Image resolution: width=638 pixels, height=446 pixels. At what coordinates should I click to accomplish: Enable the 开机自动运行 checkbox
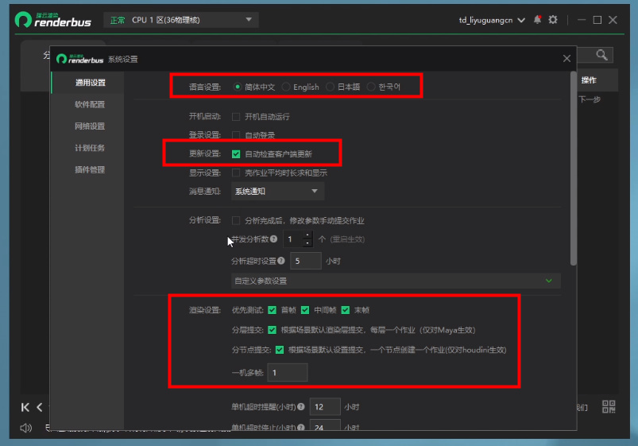(x=236, y=117)
